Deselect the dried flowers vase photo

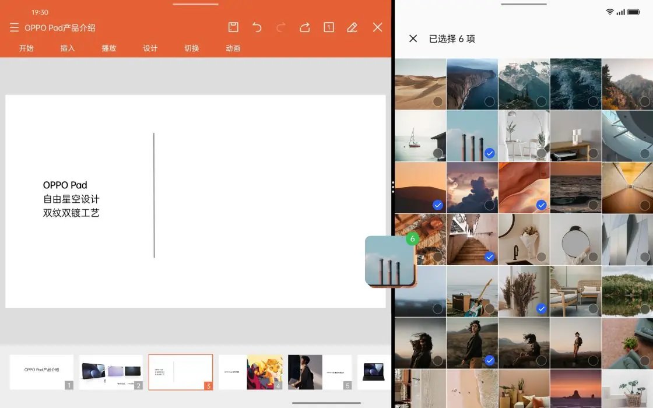[542, 308]
